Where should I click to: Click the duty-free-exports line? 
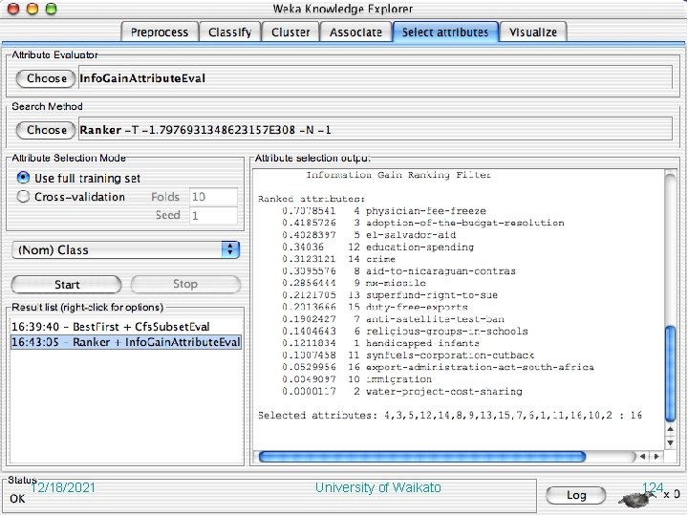pos(376,307)
